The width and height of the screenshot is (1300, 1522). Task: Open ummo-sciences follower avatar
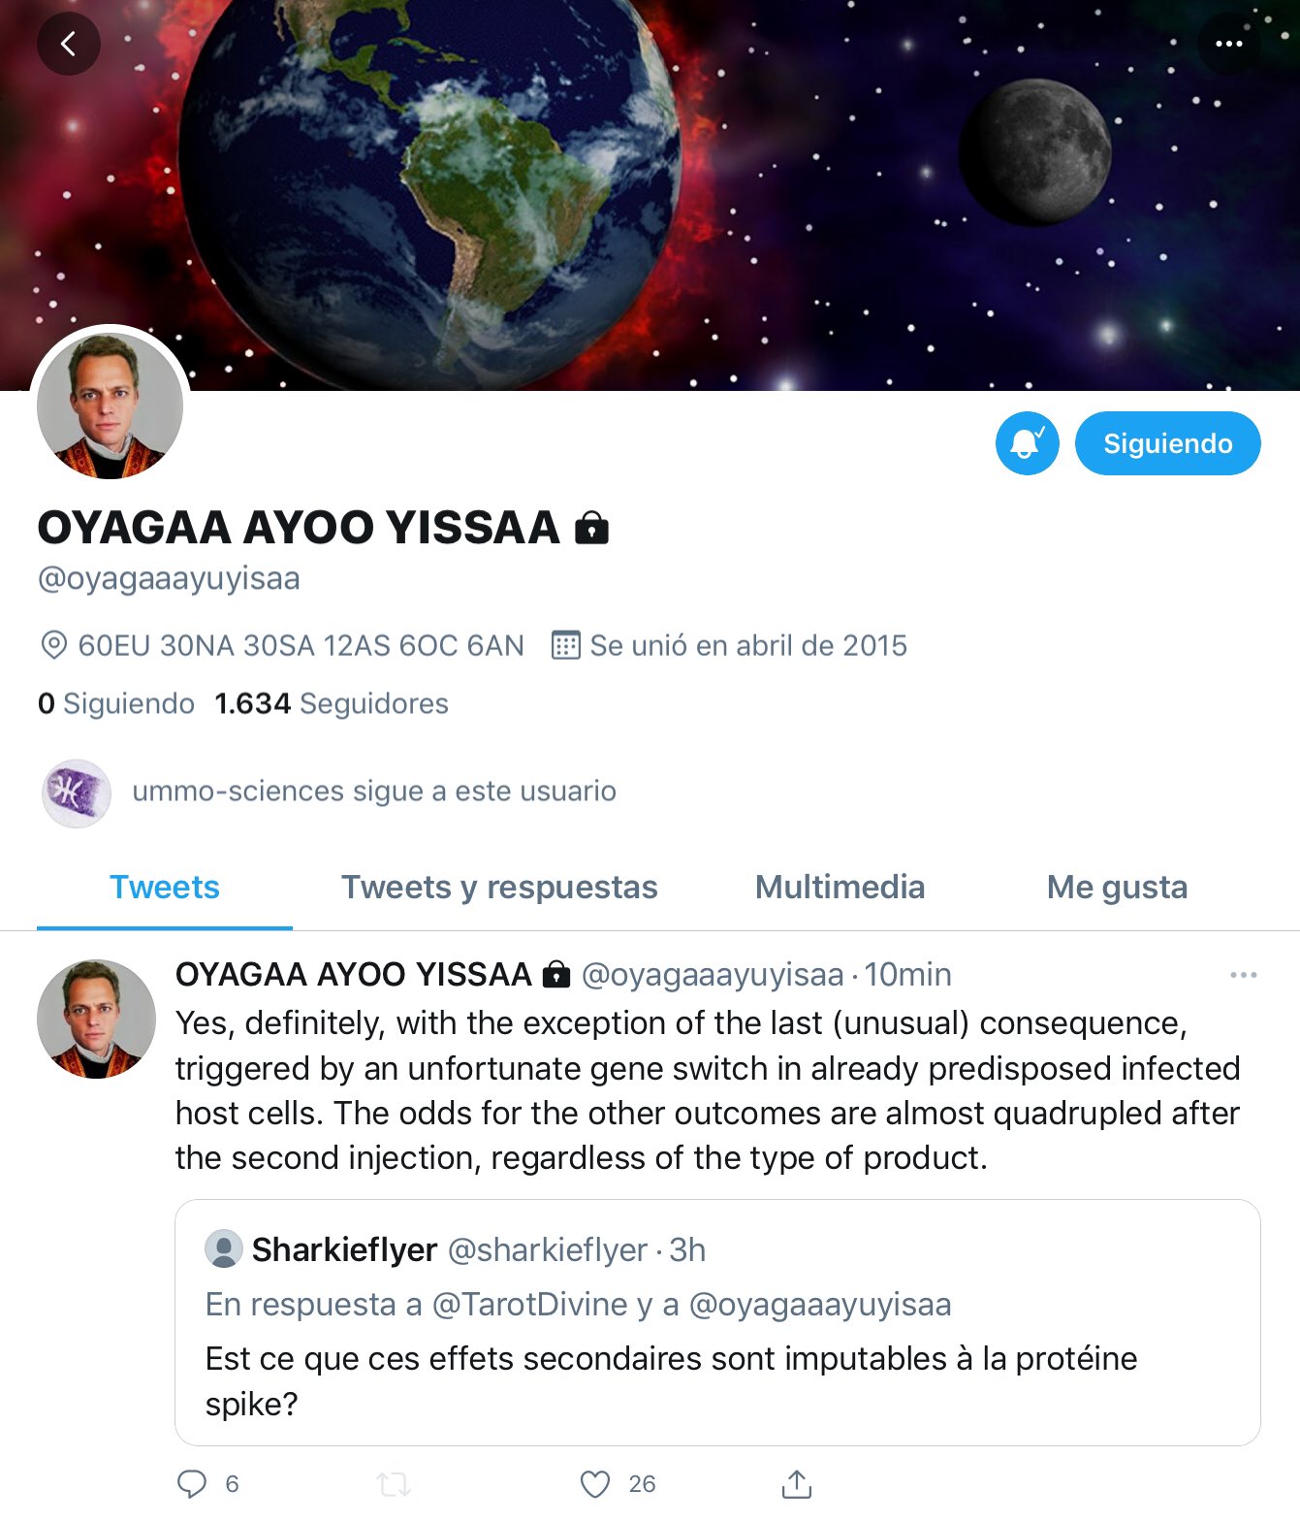pyautogui.click(x=76, y=793)
